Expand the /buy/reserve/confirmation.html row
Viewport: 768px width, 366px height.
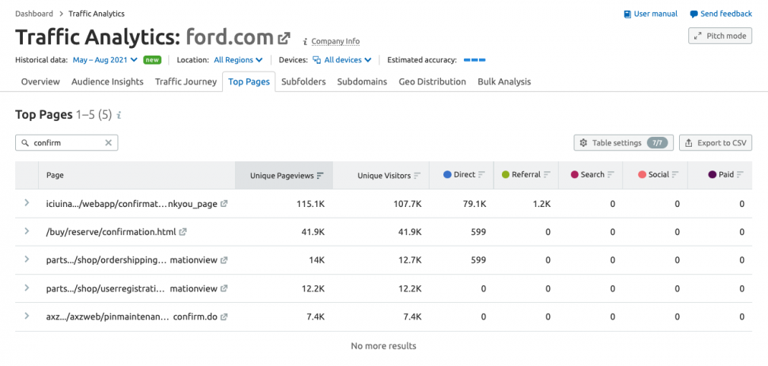click(x=27, y=231)
